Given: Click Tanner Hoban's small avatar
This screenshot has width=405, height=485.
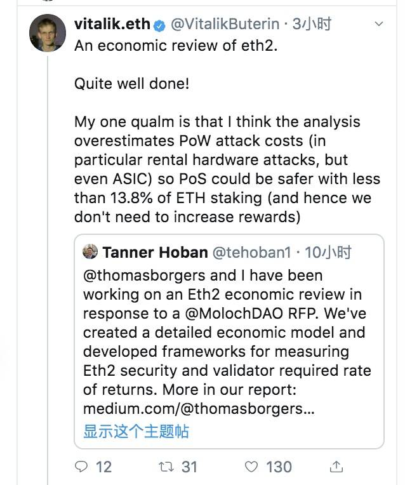Looking at the screenshot, I should 90,251.
